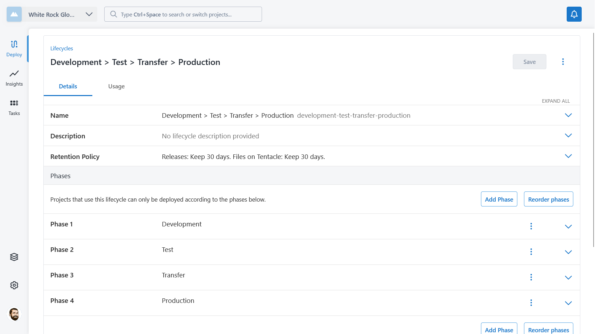Expand Phase 2 Test details
The image size is (595, 334).
click(568, 252)
